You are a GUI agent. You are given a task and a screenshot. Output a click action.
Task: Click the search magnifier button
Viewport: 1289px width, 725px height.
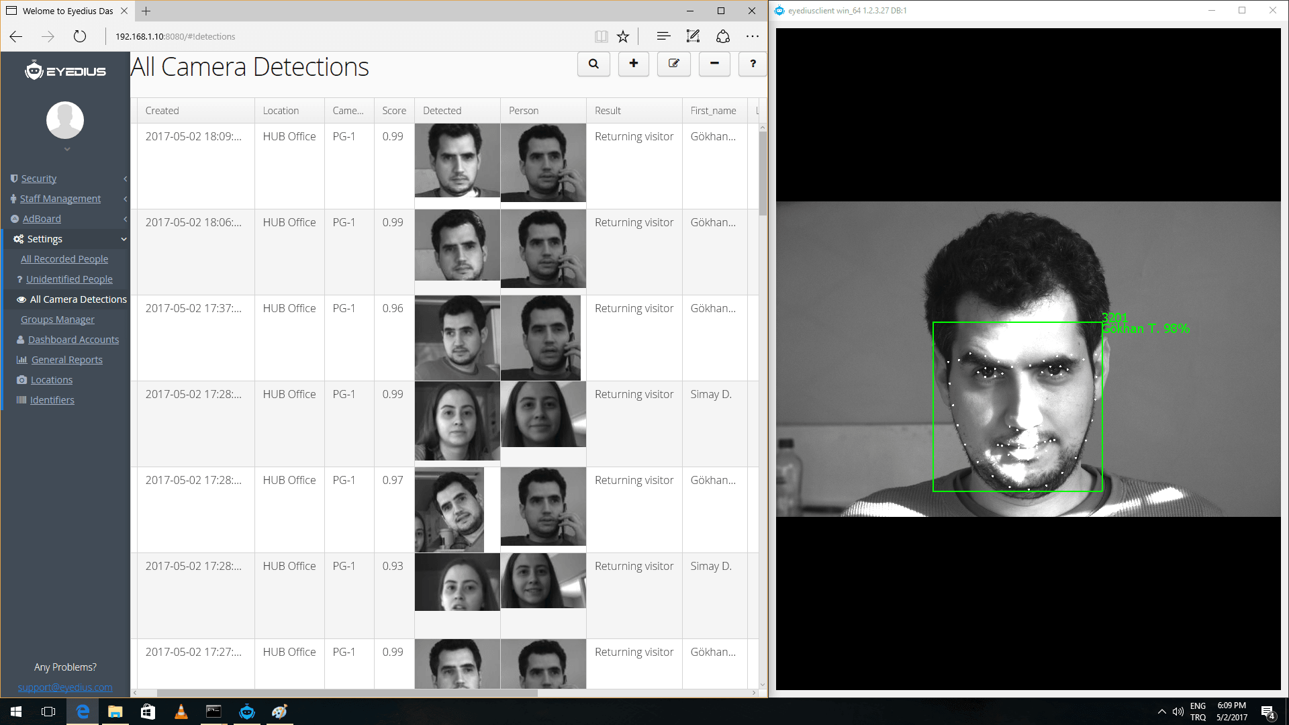[x=593, y=64]
